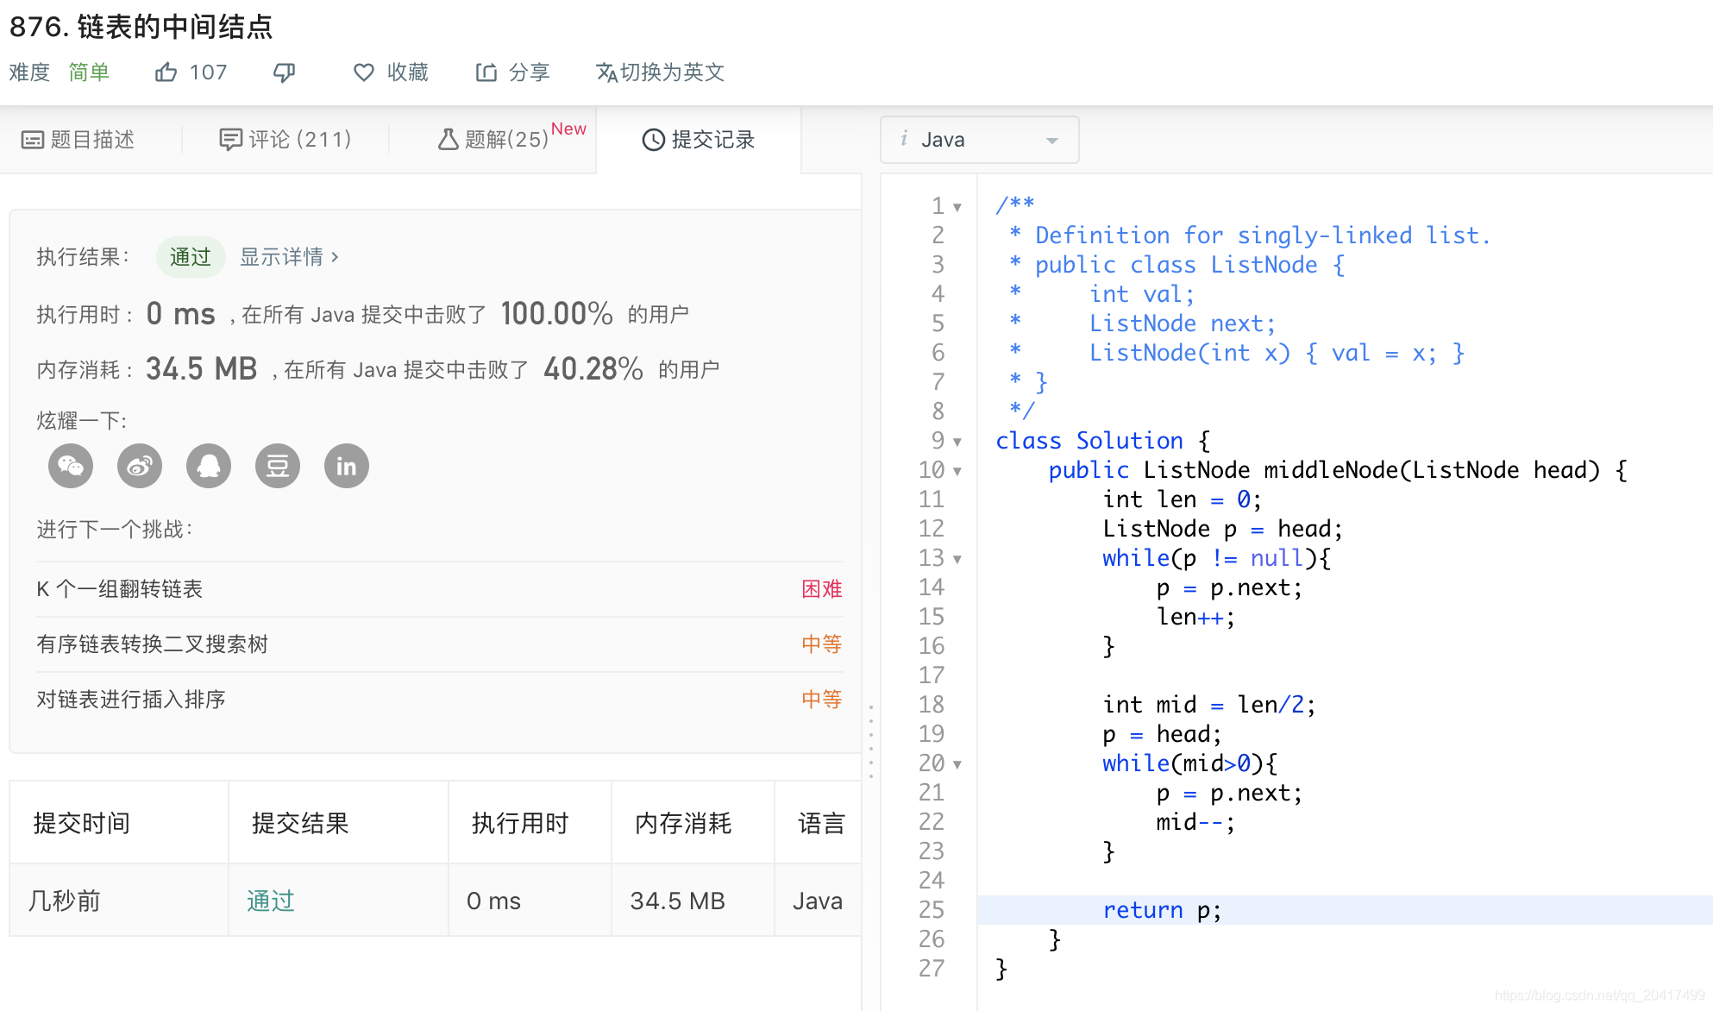Share result to Weibo
This screenshot has height=1011, width=1713.
pos(139,466)
